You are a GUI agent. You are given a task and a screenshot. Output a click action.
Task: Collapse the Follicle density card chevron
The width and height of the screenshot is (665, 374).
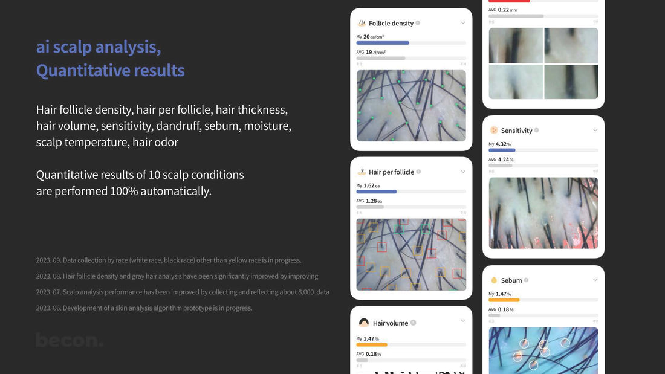tap(463, 23)
